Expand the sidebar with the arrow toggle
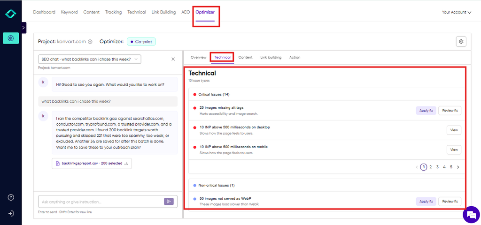Viewport: 481px width, 225px height. point(24,28)
